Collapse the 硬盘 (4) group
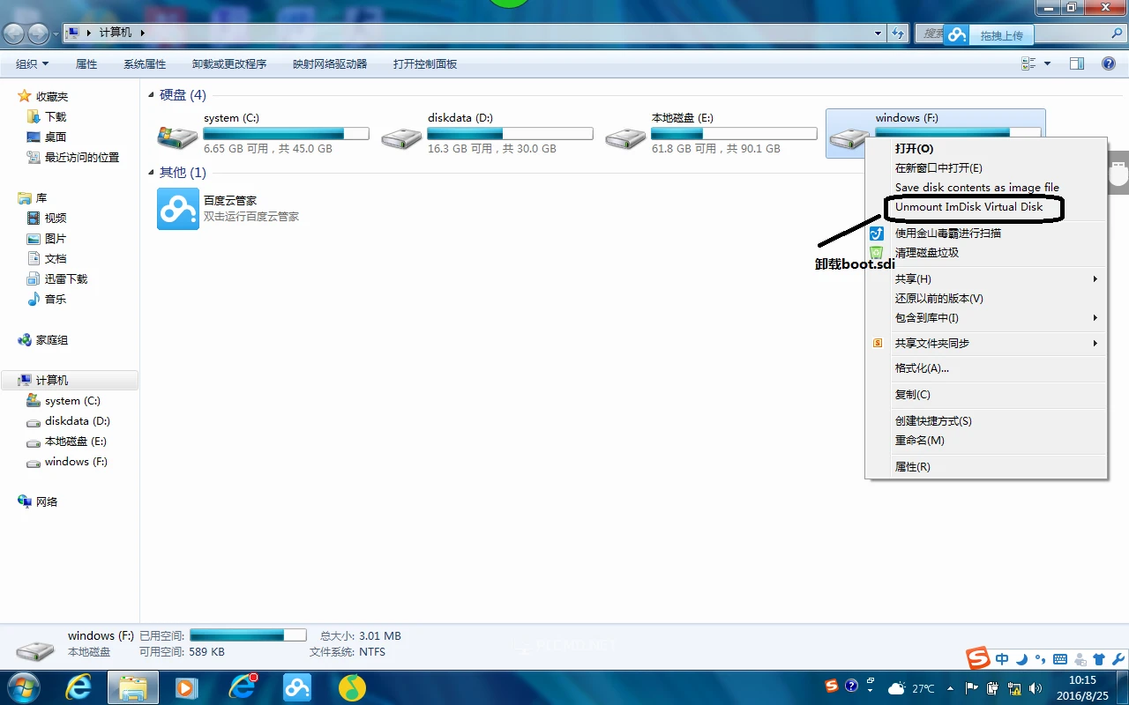Screen dimensions: 1129x705 [x=151, y=95]
